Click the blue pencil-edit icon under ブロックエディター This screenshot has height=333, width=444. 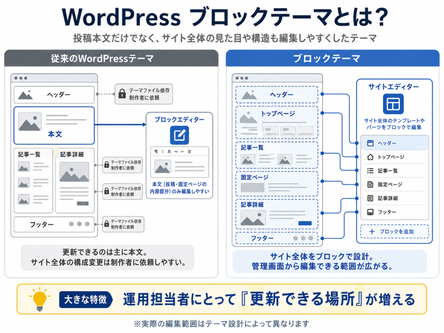pyautogui.click(x=179, y=135)
